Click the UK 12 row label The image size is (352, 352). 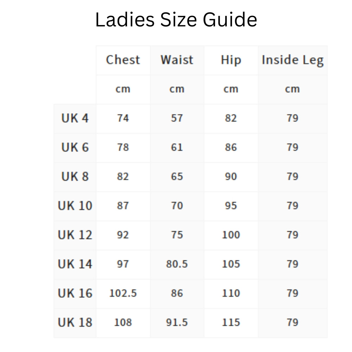[x=75, y=235]
